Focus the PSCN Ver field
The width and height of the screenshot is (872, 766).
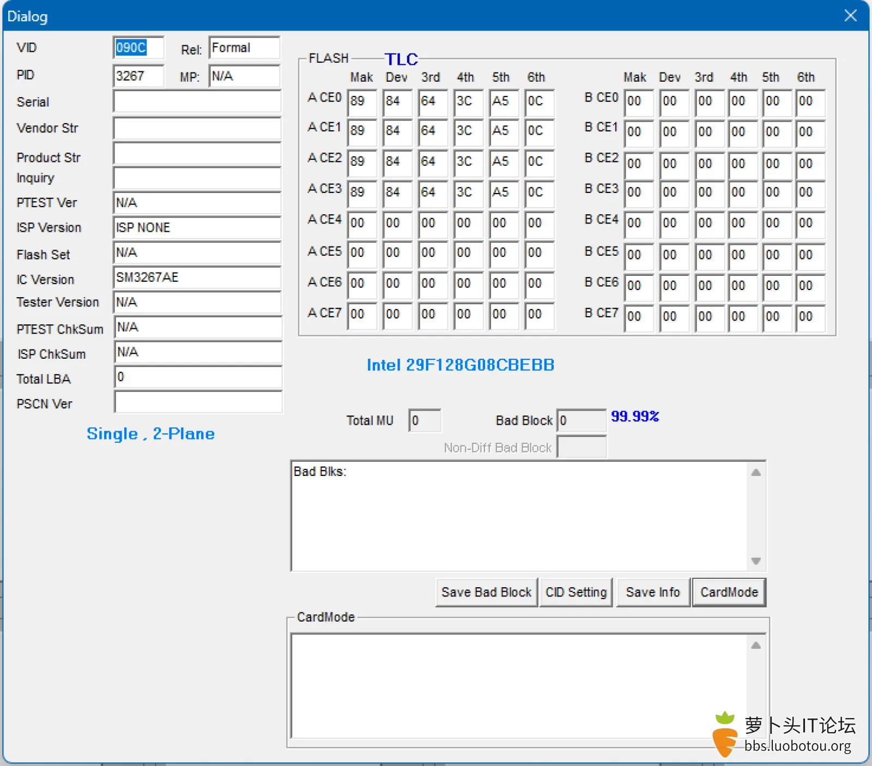click(x=198, y=402)
